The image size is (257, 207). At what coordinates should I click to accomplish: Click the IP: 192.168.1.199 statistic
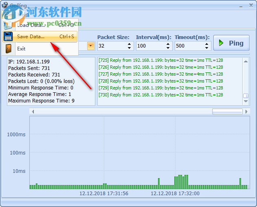tap(29, 62)
